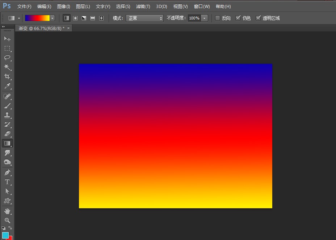Choose the linear gradient style

[x=67, y=18]
